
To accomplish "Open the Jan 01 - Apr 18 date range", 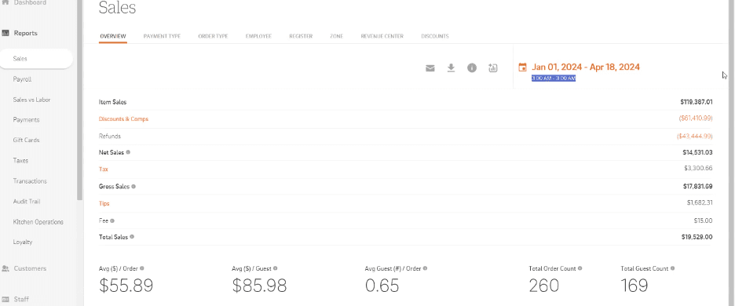I will pyautogui.click(x=586, y=67).
